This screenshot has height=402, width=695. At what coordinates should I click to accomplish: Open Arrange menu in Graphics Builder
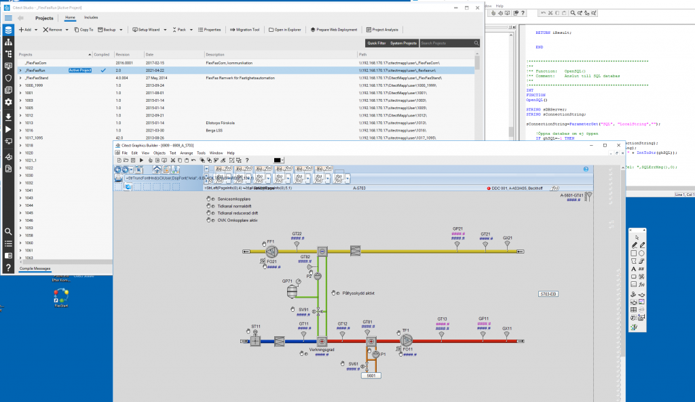tap(186, 153)
